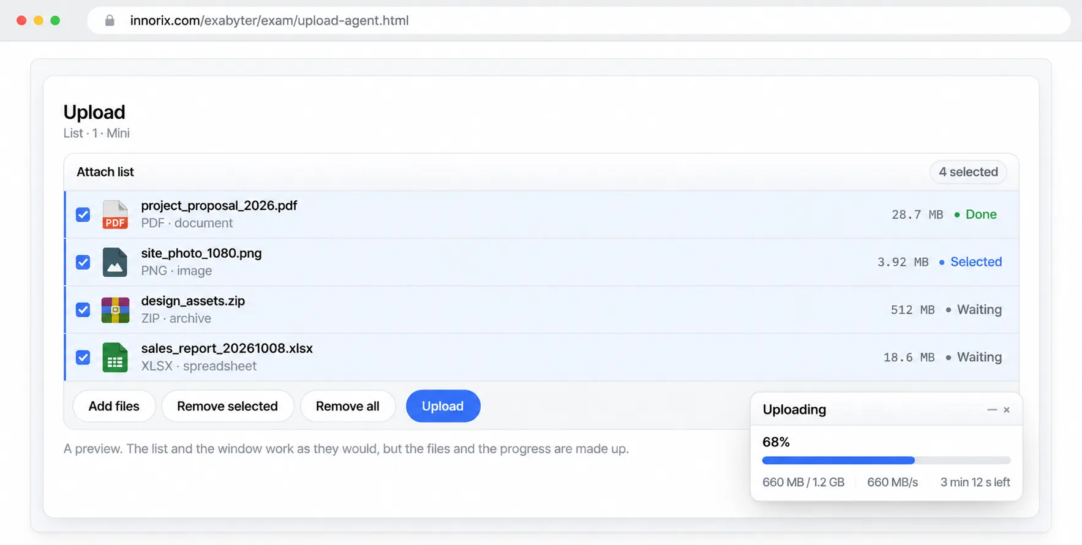
Task: Select the design_assets.zip file name
Action: point(193,301)
